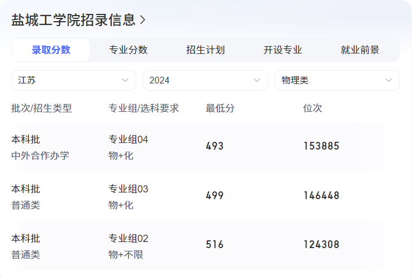412x277 pixels.
Task: Click the rank value 153885
Action: tap(321, 146)
